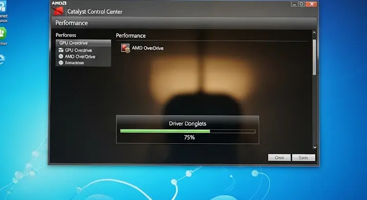
Task: Close the Catalyst Control Center window
Action: coord(312,4)
